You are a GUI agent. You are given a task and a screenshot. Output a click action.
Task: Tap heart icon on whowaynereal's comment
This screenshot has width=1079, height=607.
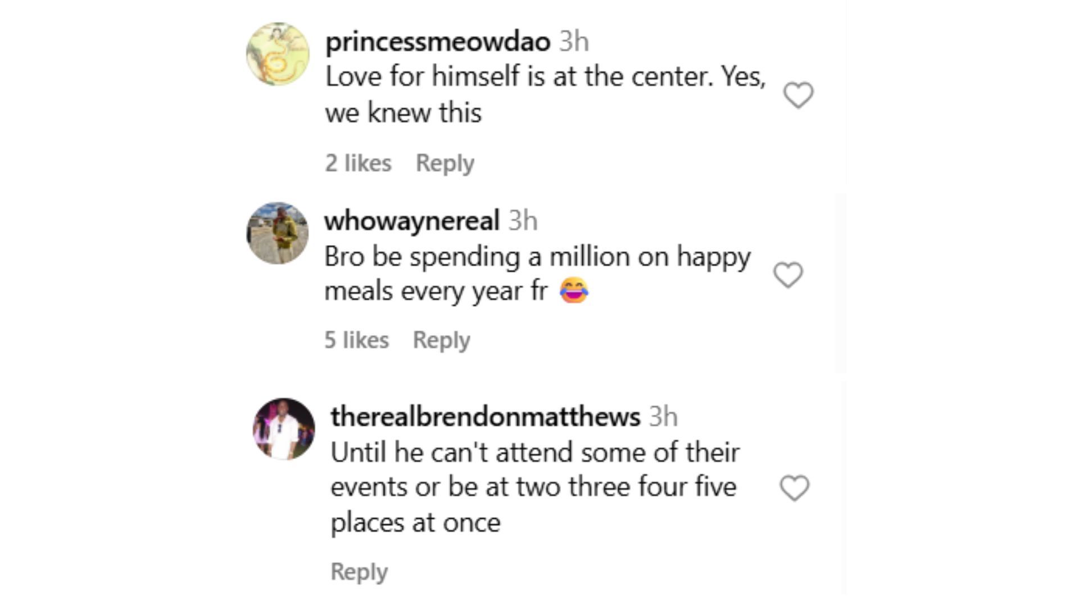coord(788,275)
